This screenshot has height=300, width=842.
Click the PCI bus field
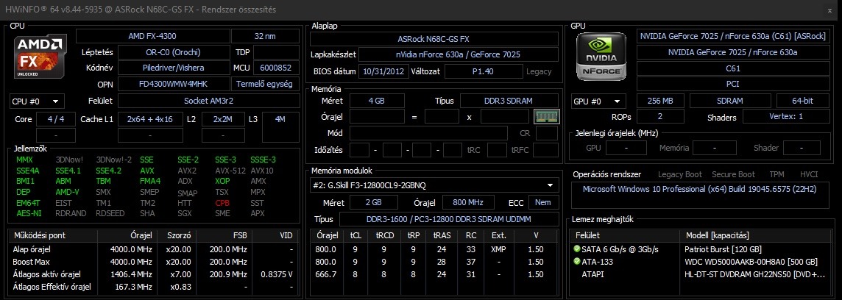[x=732, y=85]
